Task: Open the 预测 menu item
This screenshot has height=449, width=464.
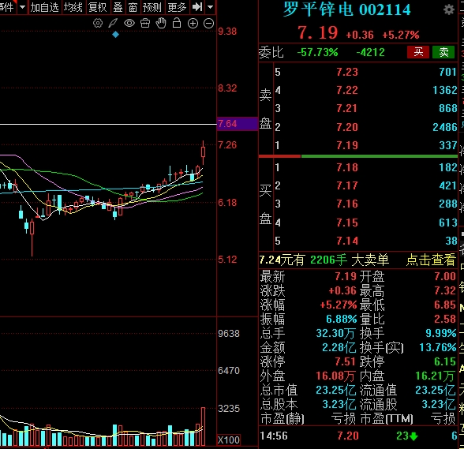Action: [152, 7]
